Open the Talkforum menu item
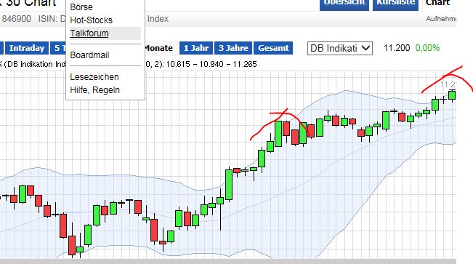Image resolution: width=473 pixels, height=264 pixels. point(89,33)
